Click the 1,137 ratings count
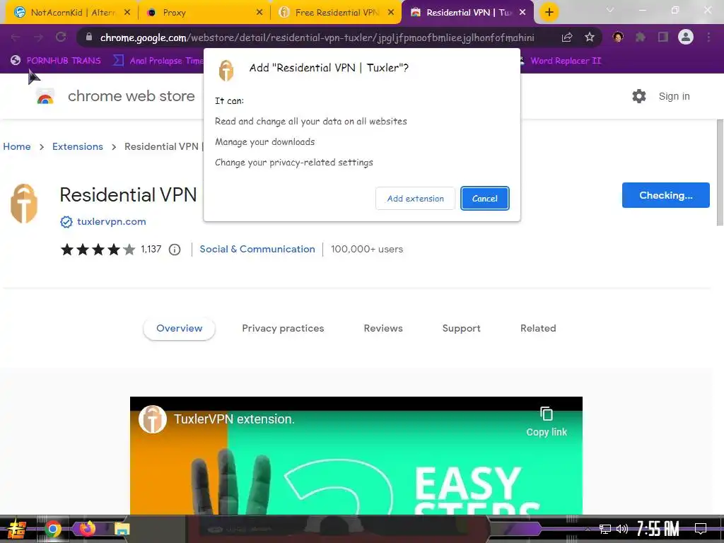This screenshot has height=543, width=724. pyautogui.click(x=151, y=250)
